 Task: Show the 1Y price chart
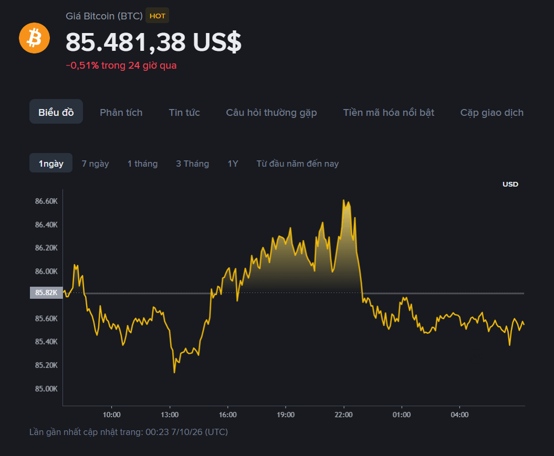click(233, 164)
